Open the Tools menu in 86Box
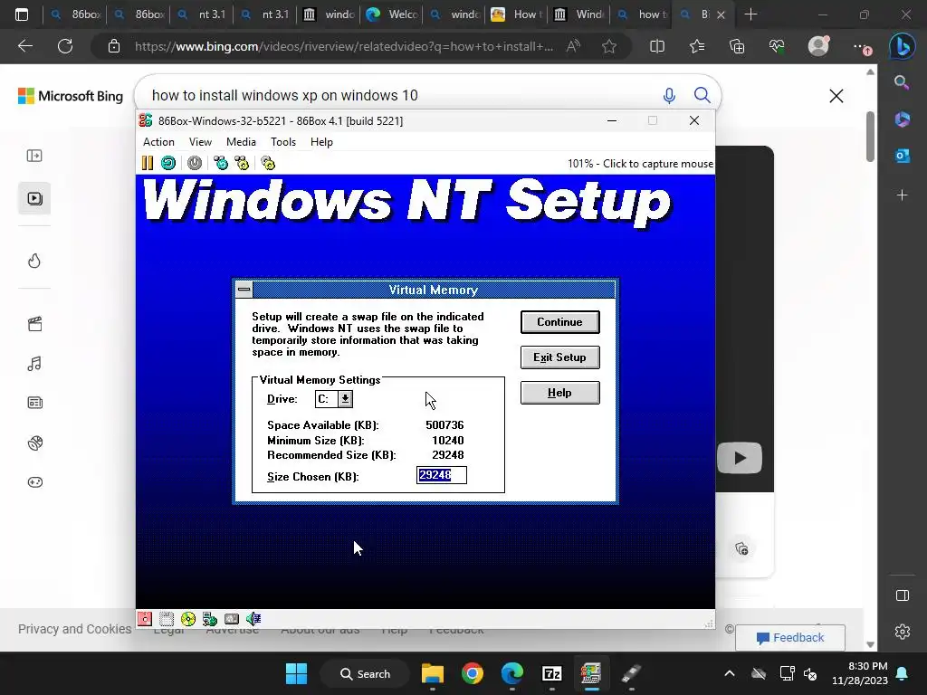The width and height of the screenshot is (927, 695). (283, 142)
